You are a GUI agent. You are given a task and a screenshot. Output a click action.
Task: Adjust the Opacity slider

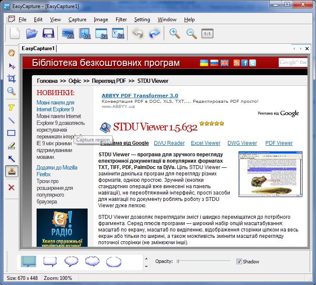click(x=178, y=262)
